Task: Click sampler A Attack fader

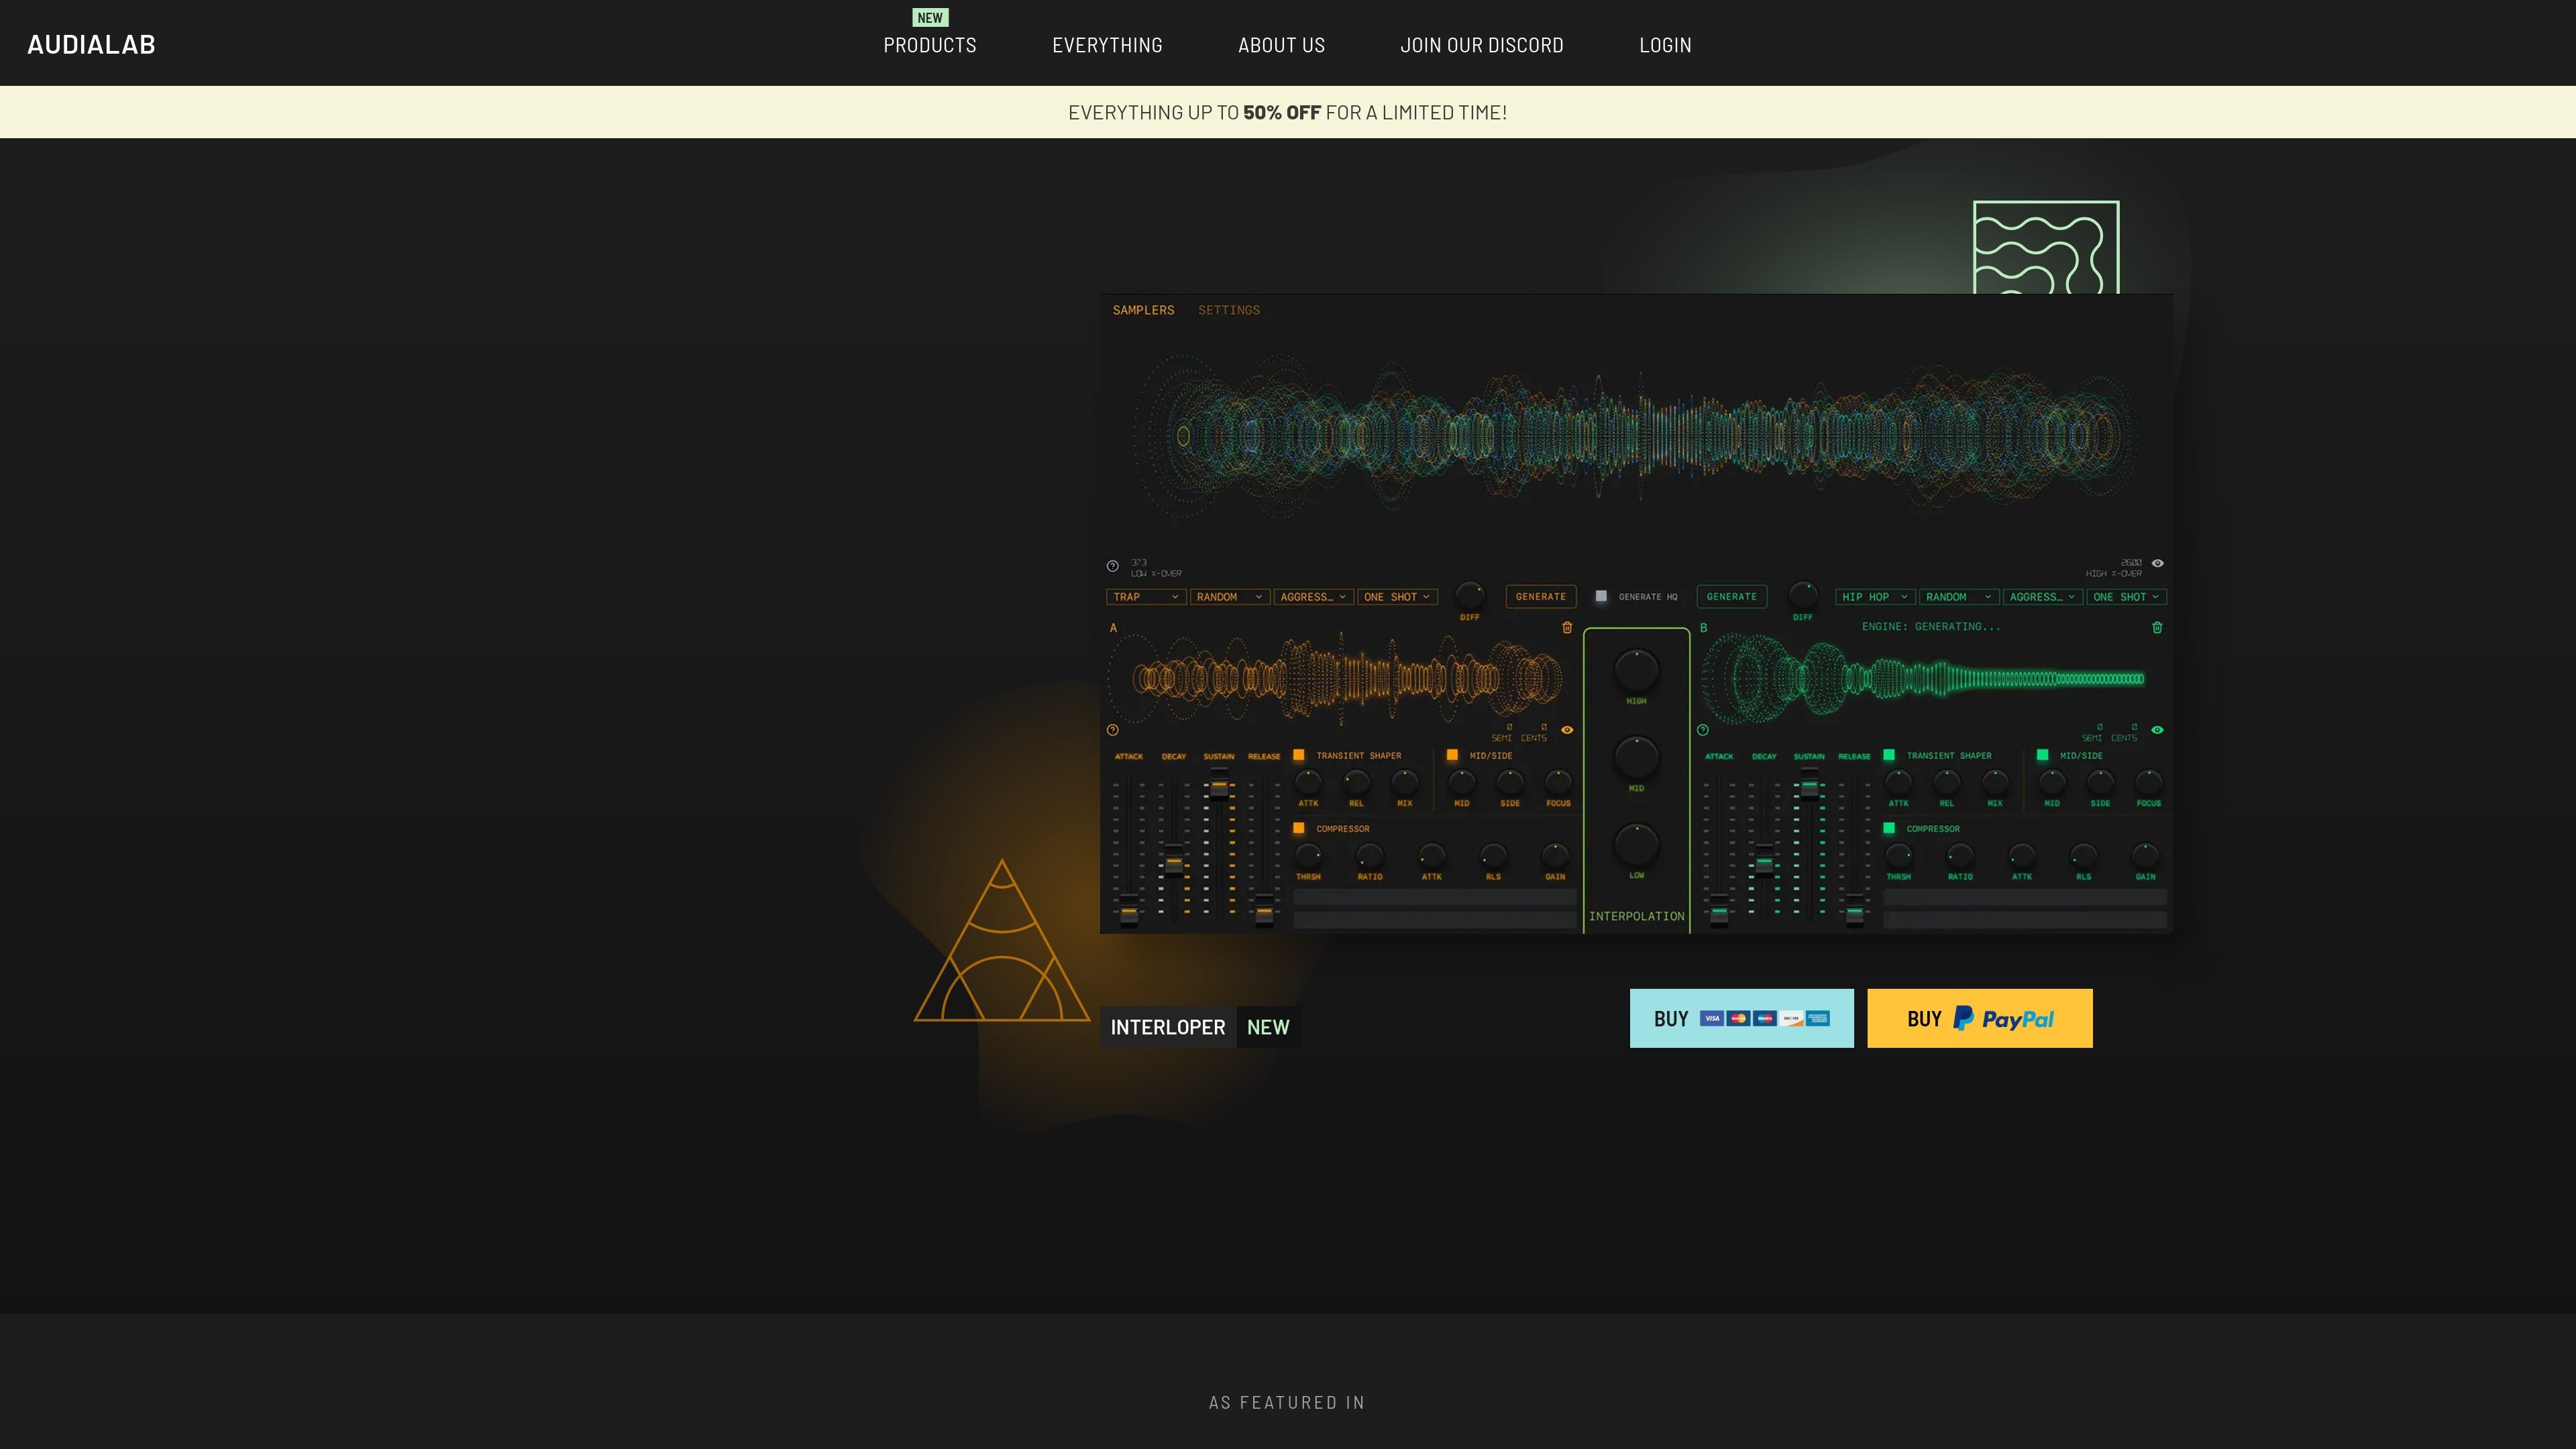Action: point(1129,910)
